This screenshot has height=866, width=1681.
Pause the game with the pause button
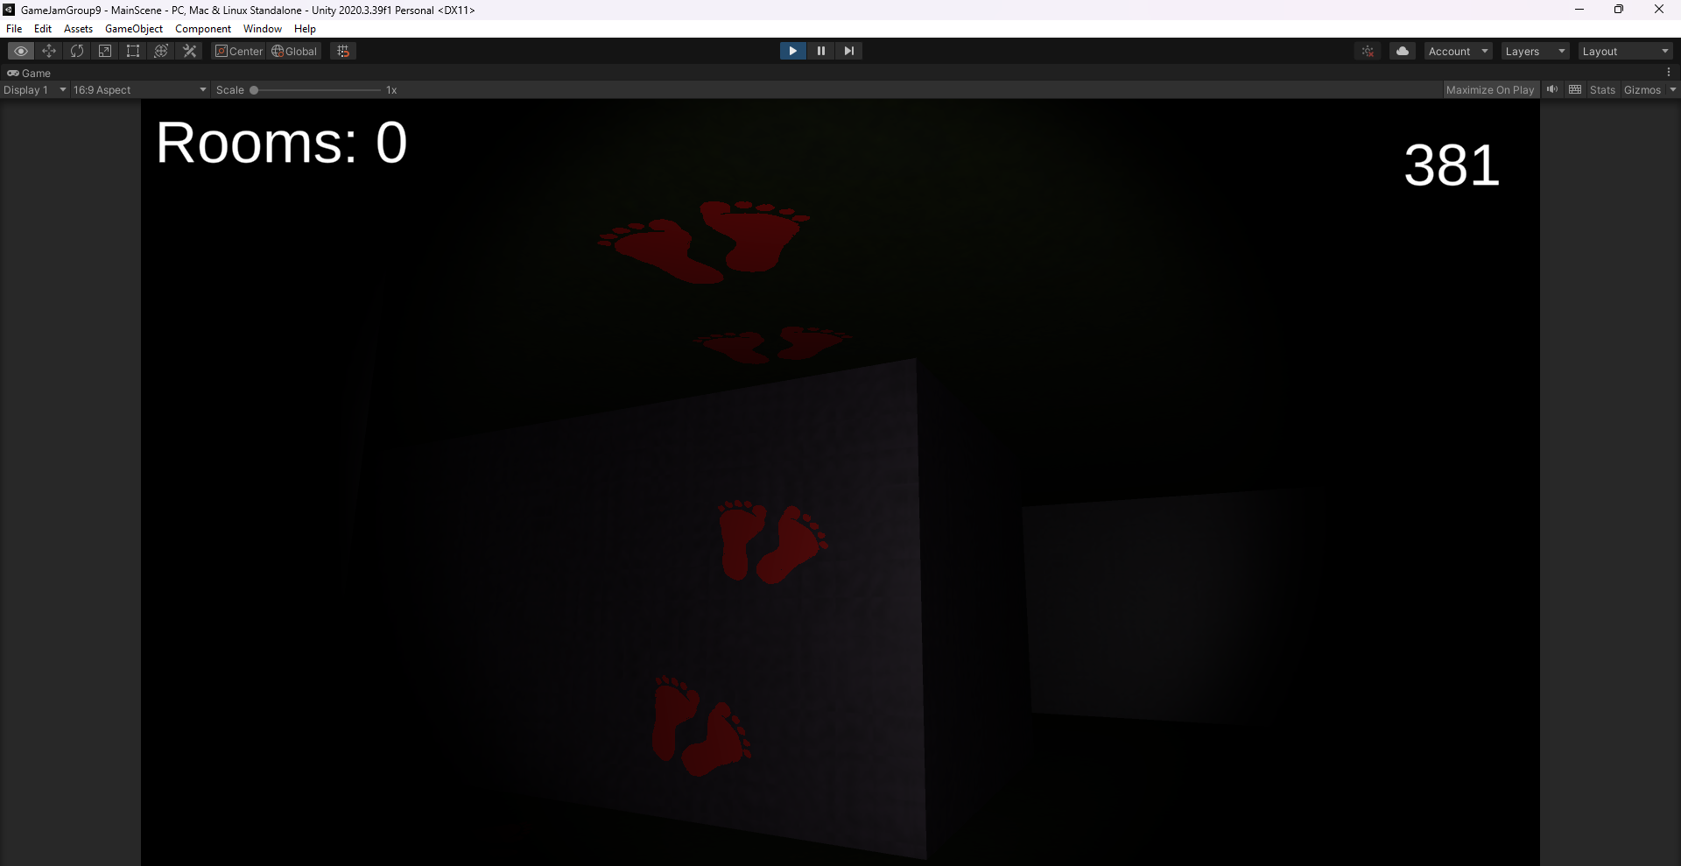pos(820,51)
